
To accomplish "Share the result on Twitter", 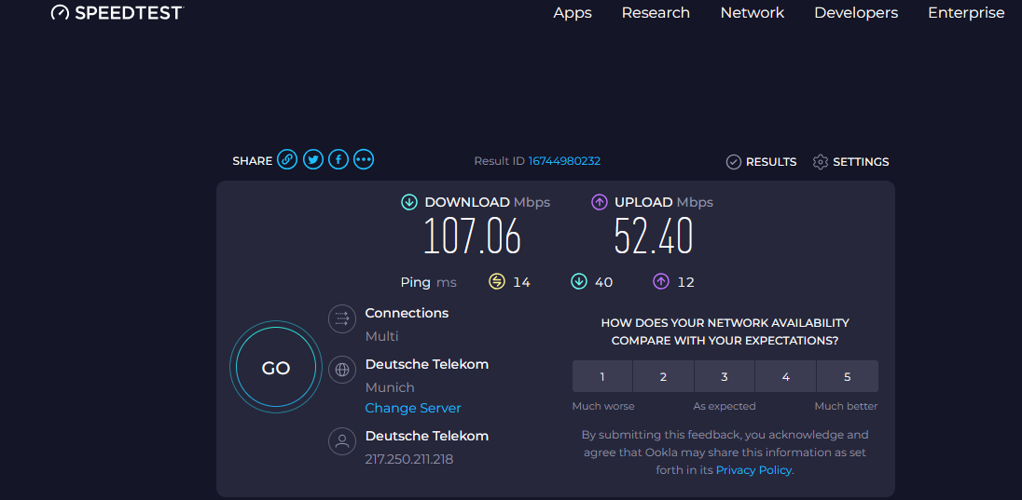I will (313, 159).
